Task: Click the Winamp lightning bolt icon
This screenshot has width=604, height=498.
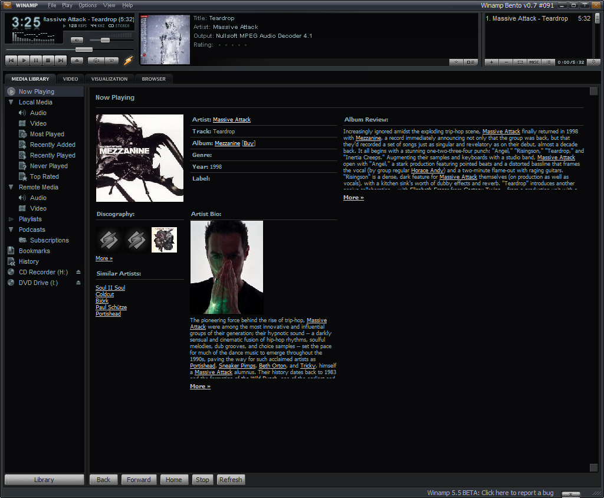Action: pyautogui.click(x=128, y=61)
